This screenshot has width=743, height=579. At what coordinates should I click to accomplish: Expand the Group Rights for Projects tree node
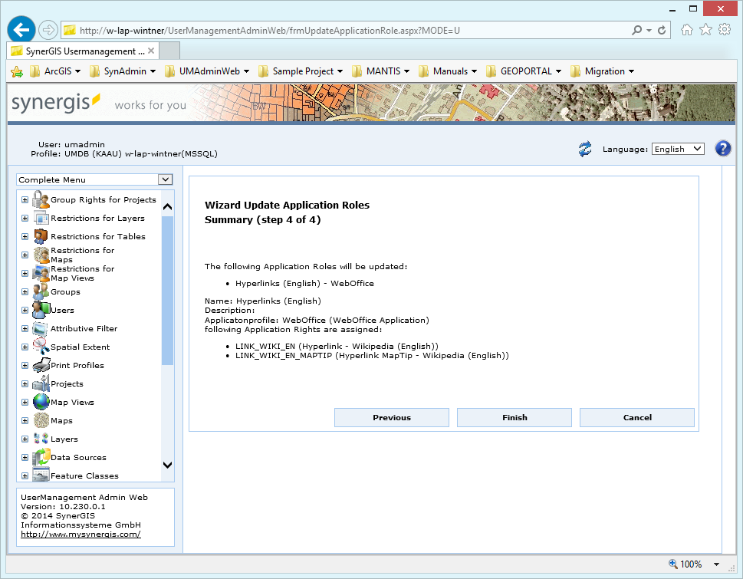click(24, 199)
